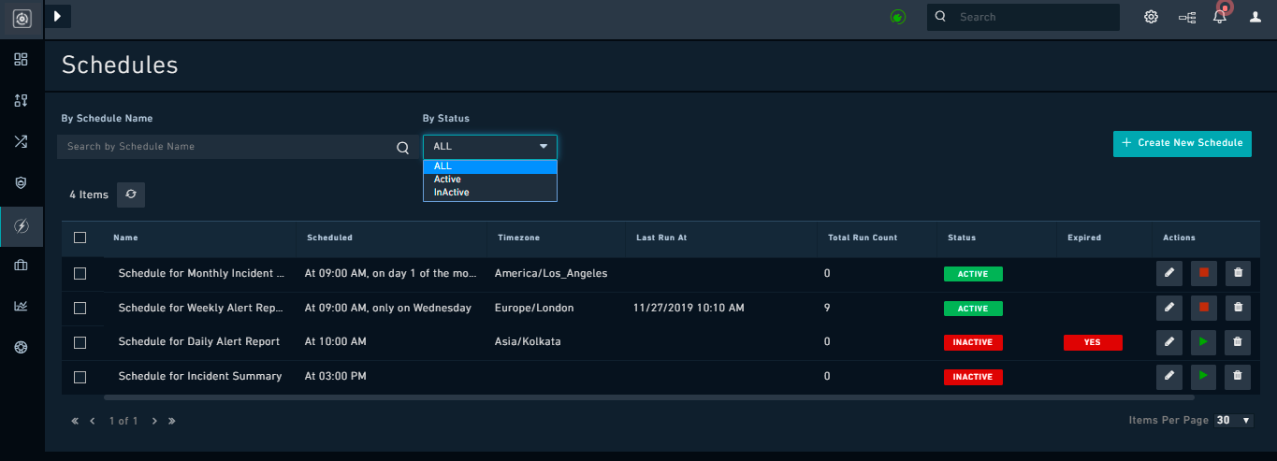1277x461 pixels.
Task: Open the settings gear icon
Action: point(1152,17)
